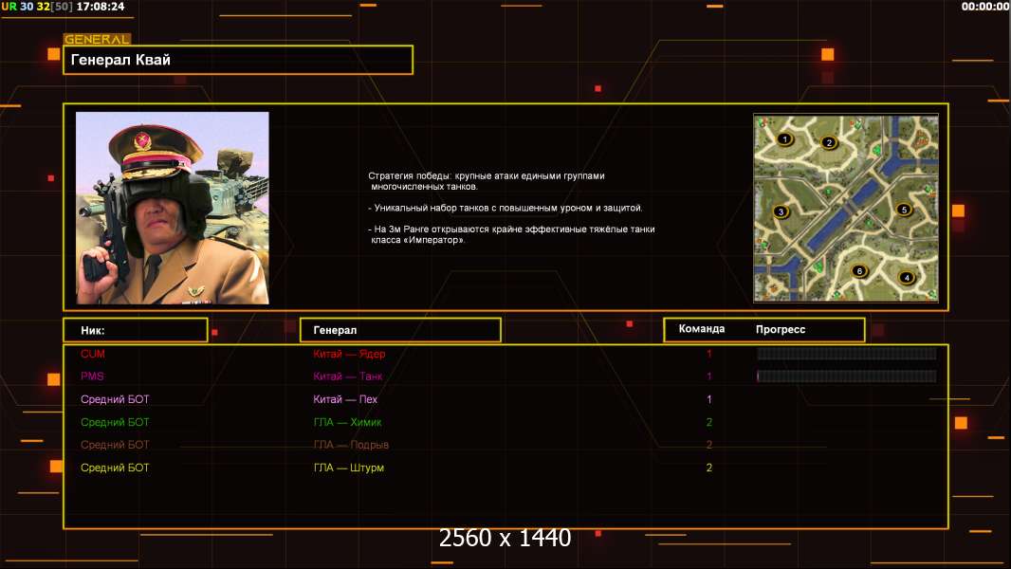The image size is (1011, 569).
Task: Click start position 1 on the minimap
Action: [x=784, y=139]
